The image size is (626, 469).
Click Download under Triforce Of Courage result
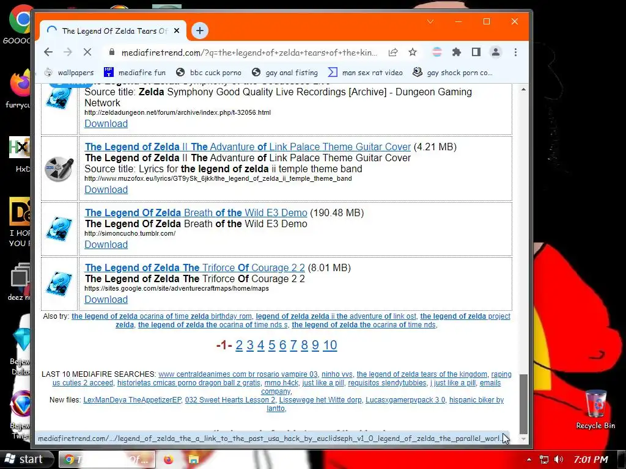[106, 300]
